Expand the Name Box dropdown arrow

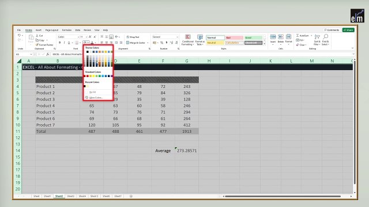(x=31, y=54)
